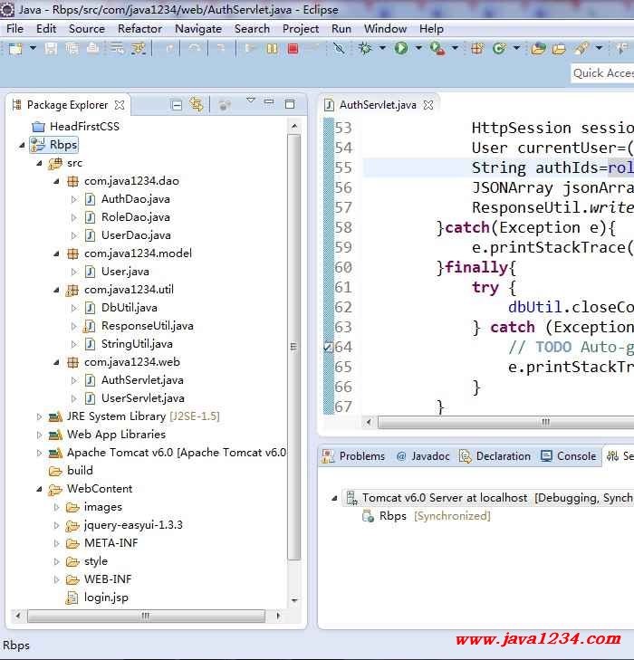Open the New Java Class dropdown arrow
634x660 pixels.
pos(516,48)
